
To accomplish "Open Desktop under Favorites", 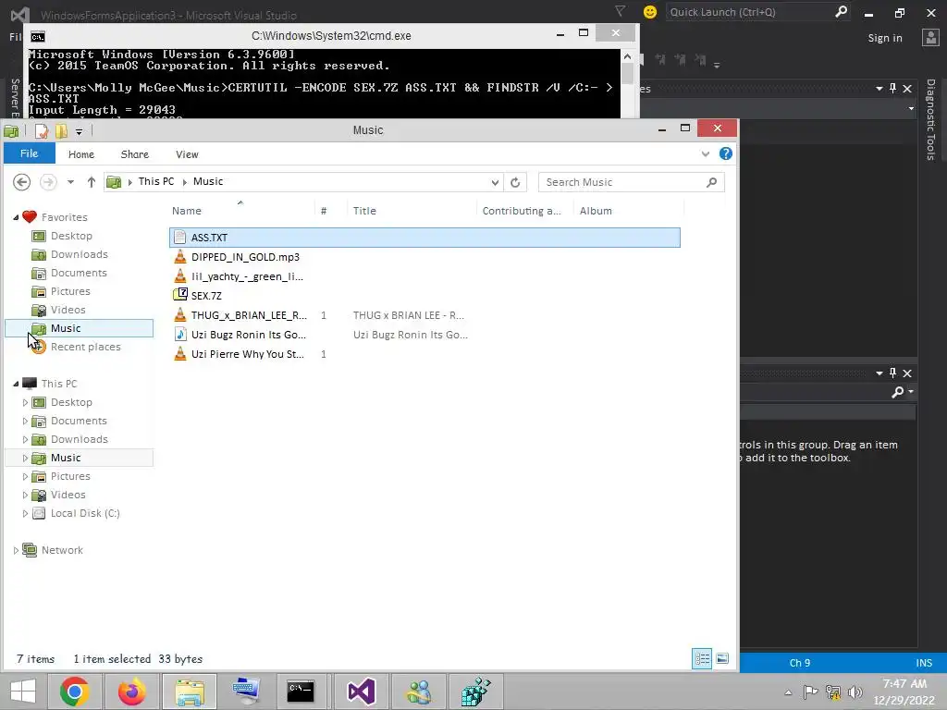I will point(71,236).
